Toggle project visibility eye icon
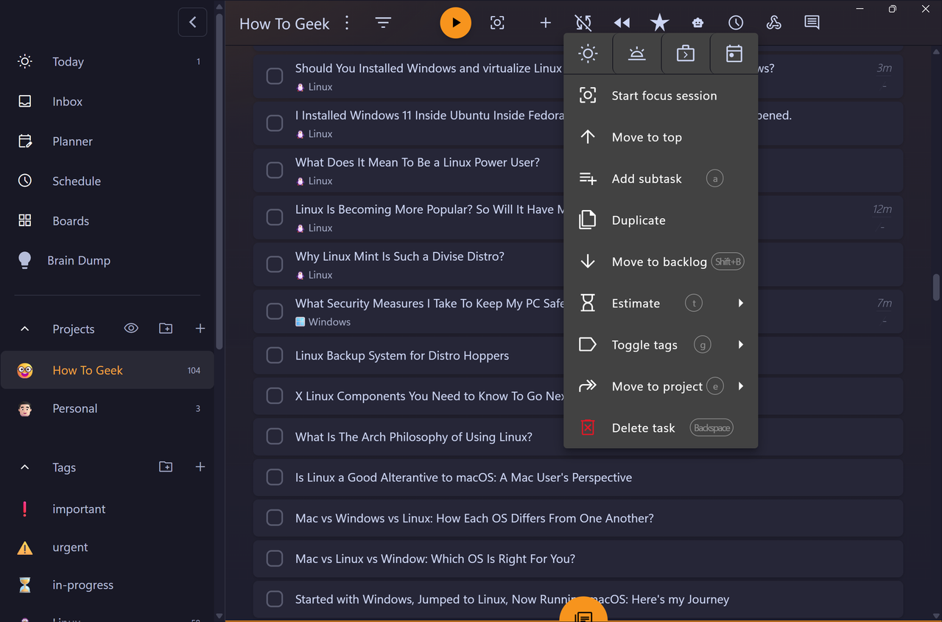This screenshot has width=942, height=622. tap(131, 329)
